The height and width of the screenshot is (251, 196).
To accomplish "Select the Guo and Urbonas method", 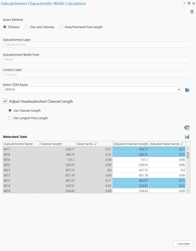I will click(x=26, y=27).
